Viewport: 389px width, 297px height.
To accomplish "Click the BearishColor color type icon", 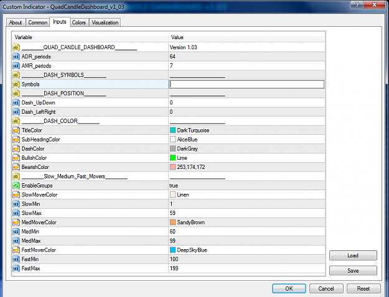I will click(16, 167).
